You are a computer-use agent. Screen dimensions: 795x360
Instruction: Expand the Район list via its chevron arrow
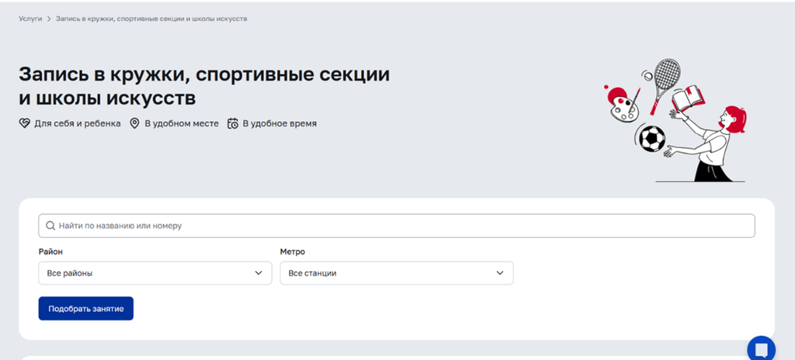(259, 273)
